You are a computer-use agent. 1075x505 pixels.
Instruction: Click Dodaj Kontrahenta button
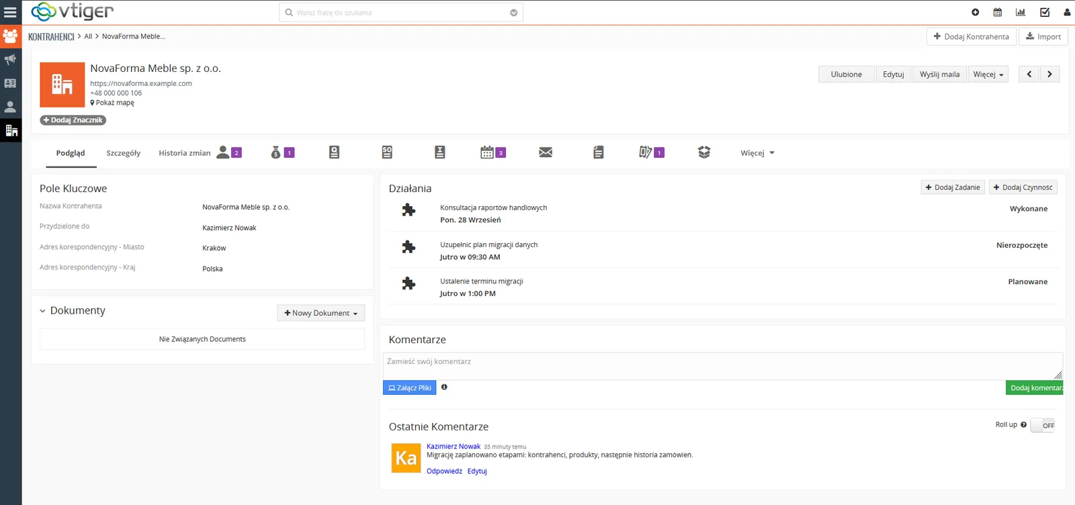pos(972,36)
